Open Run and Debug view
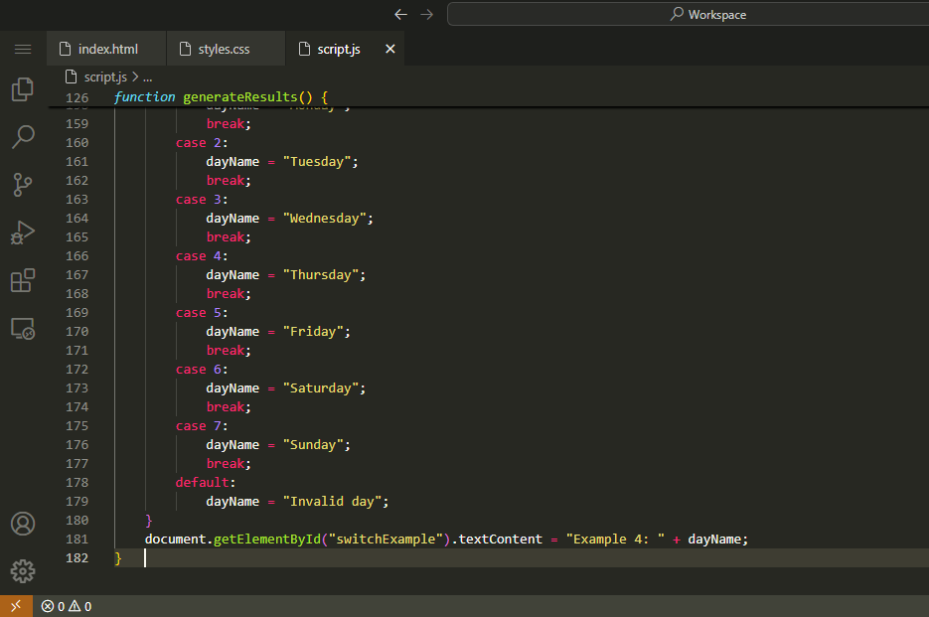This screenshot has width=929, height=617. click(x=22, y=232)
